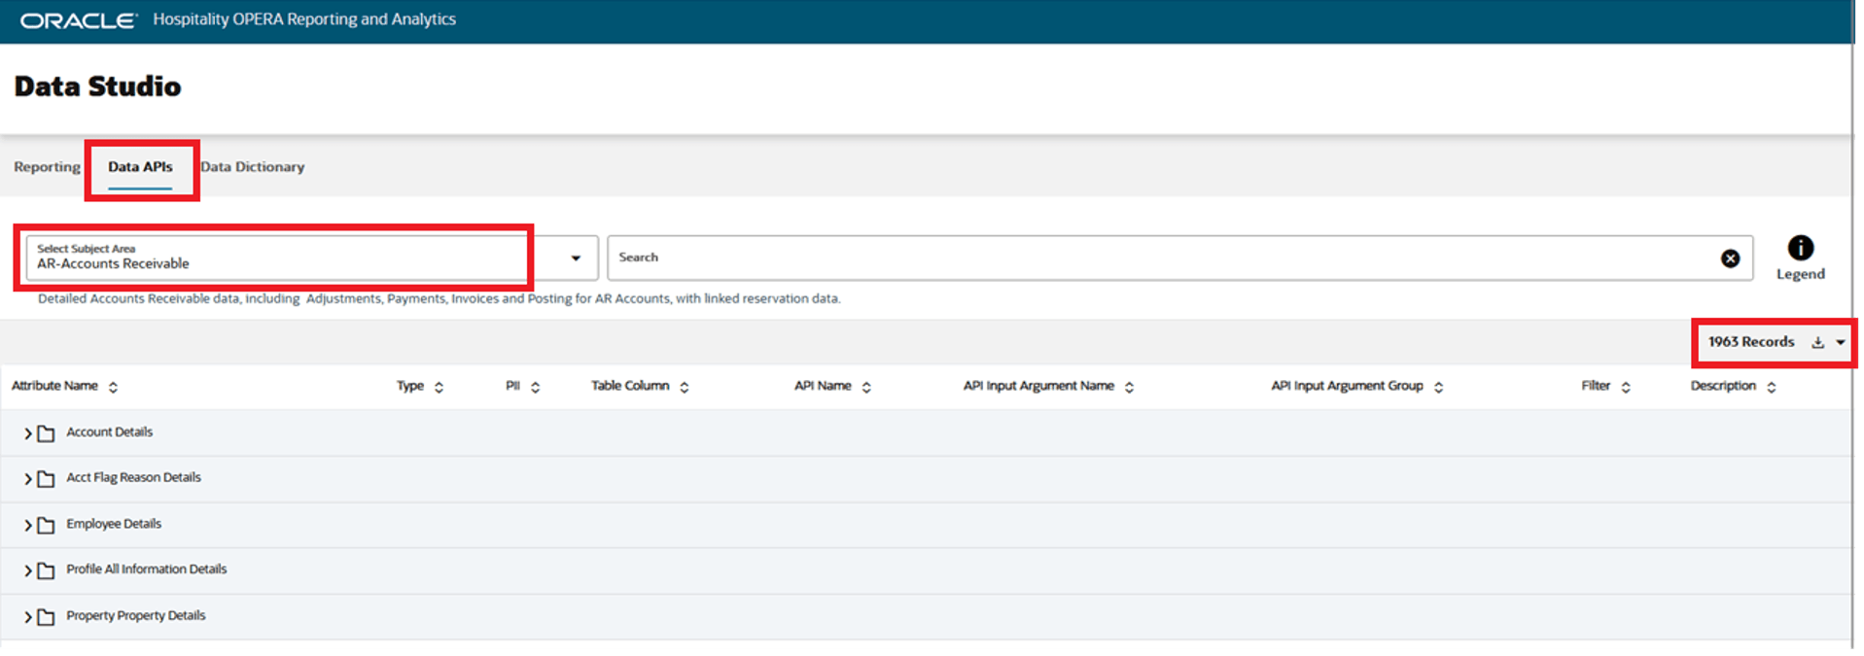
Task: Click the Account Details folder icon
Action: pos(46,433)
